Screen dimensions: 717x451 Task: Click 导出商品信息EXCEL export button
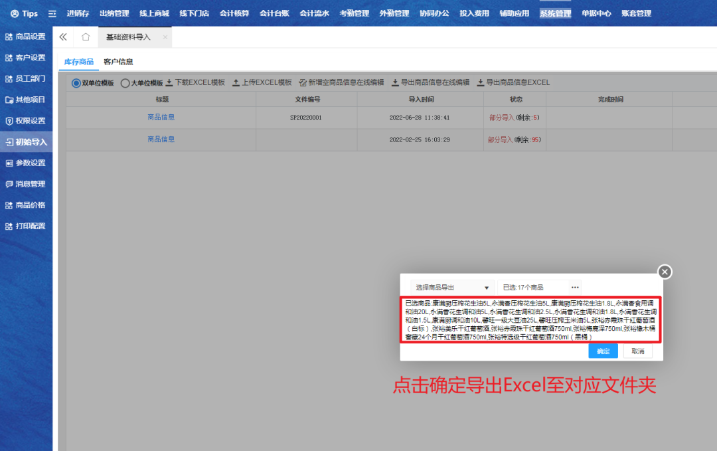coord(513,83)
